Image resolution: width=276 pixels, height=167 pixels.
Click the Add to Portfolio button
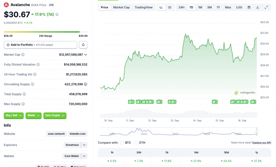(40, 45)
